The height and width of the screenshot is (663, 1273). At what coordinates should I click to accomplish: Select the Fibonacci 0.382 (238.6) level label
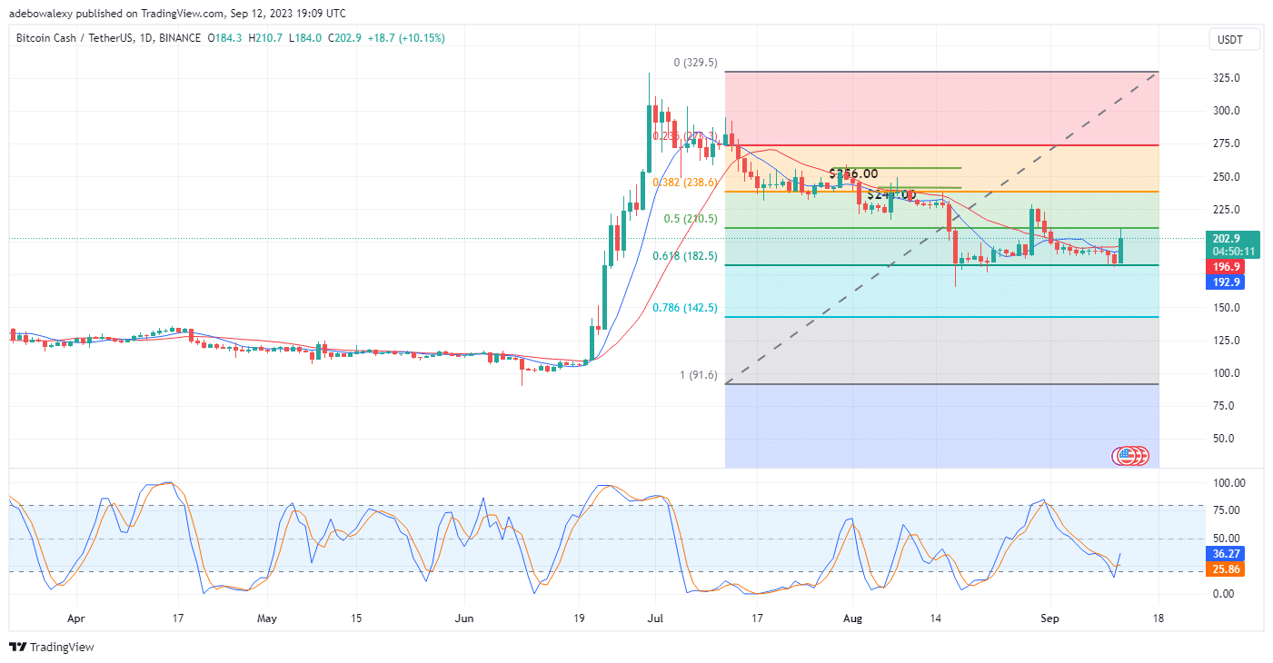tap(686, 182)
